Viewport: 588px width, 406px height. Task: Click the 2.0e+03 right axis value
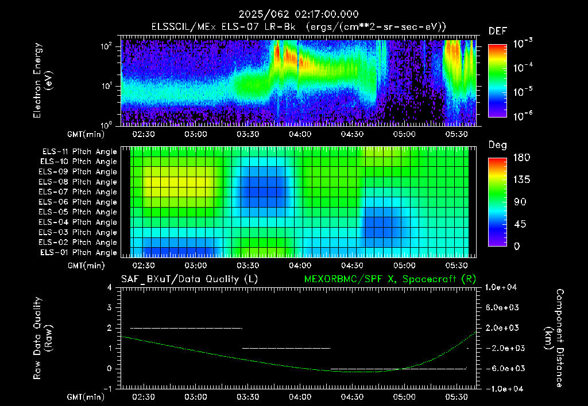tap(502, 328)
